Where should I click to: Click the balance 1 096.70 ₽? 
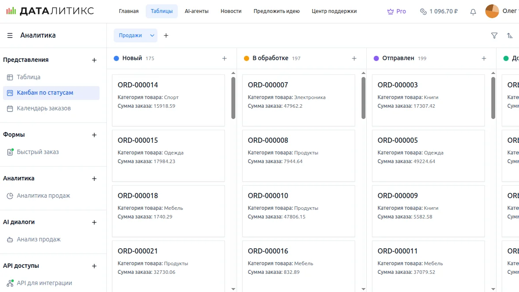click(x=439, y=11)
